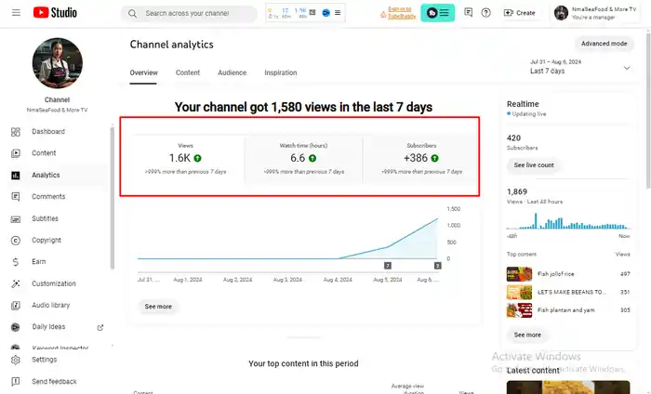
Task: Open the Fish plantain and yam video thumbnail
Action: [x=519, y=310]
